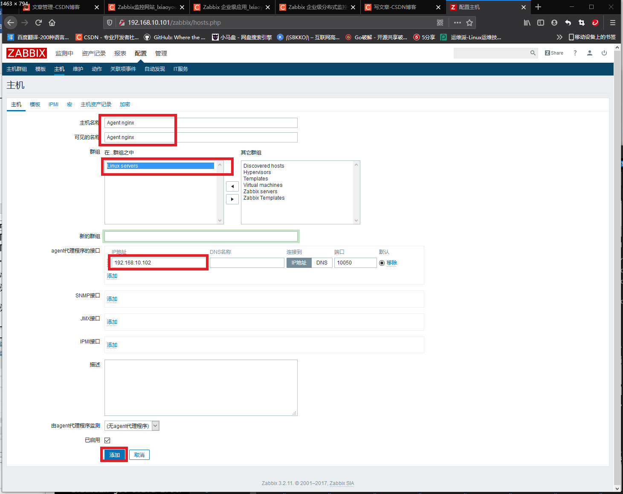Open the page actions three-dot menu
623x494 pixels.
click(458, 23)
